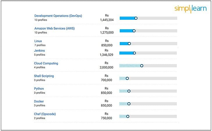Click '7 profiles' under Linux
Screen dimensions: 212x131
(x=40, y=45)
